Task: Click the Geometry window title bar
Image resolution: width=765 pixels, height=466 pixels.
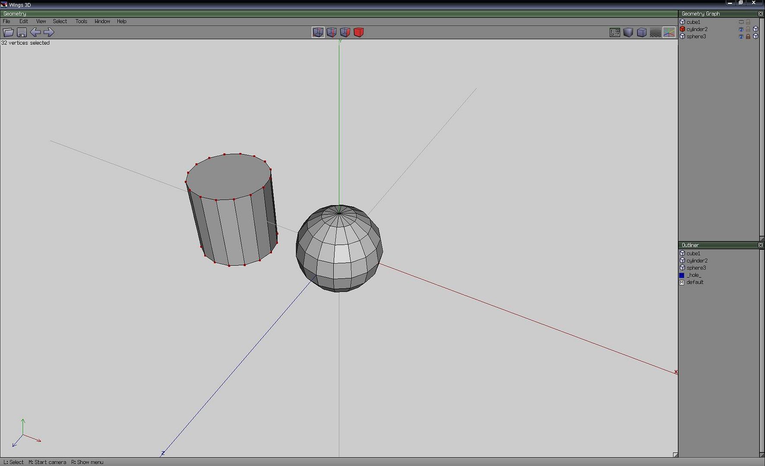Action: click(x=339, y=14)
